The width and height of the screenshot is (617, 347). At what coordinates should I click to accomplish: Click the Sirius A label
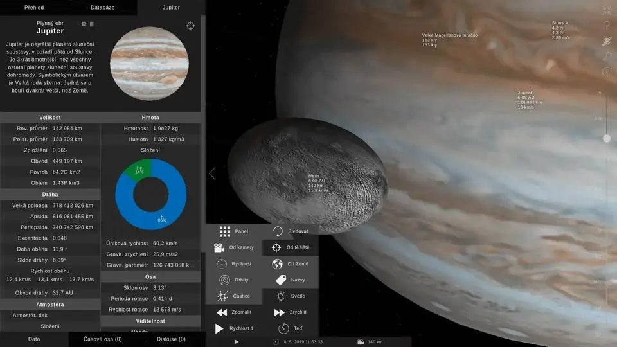pyautogui.click(x=560, y=30)
